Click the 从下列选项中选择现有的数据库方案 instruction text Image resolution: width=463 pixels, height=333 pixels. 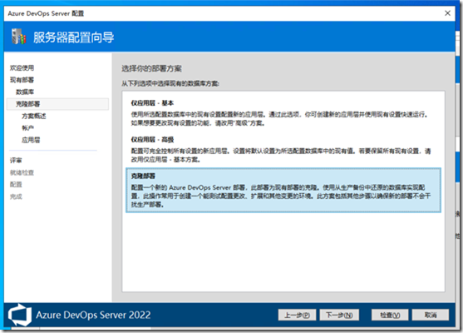(x=170, y=84)
